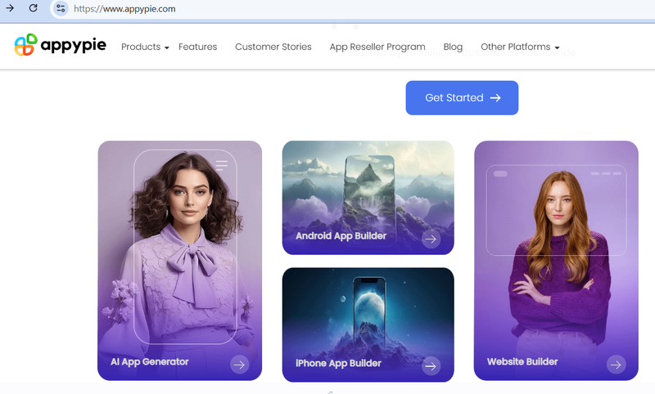Click the Appy Pie logo

coord(60,45)
